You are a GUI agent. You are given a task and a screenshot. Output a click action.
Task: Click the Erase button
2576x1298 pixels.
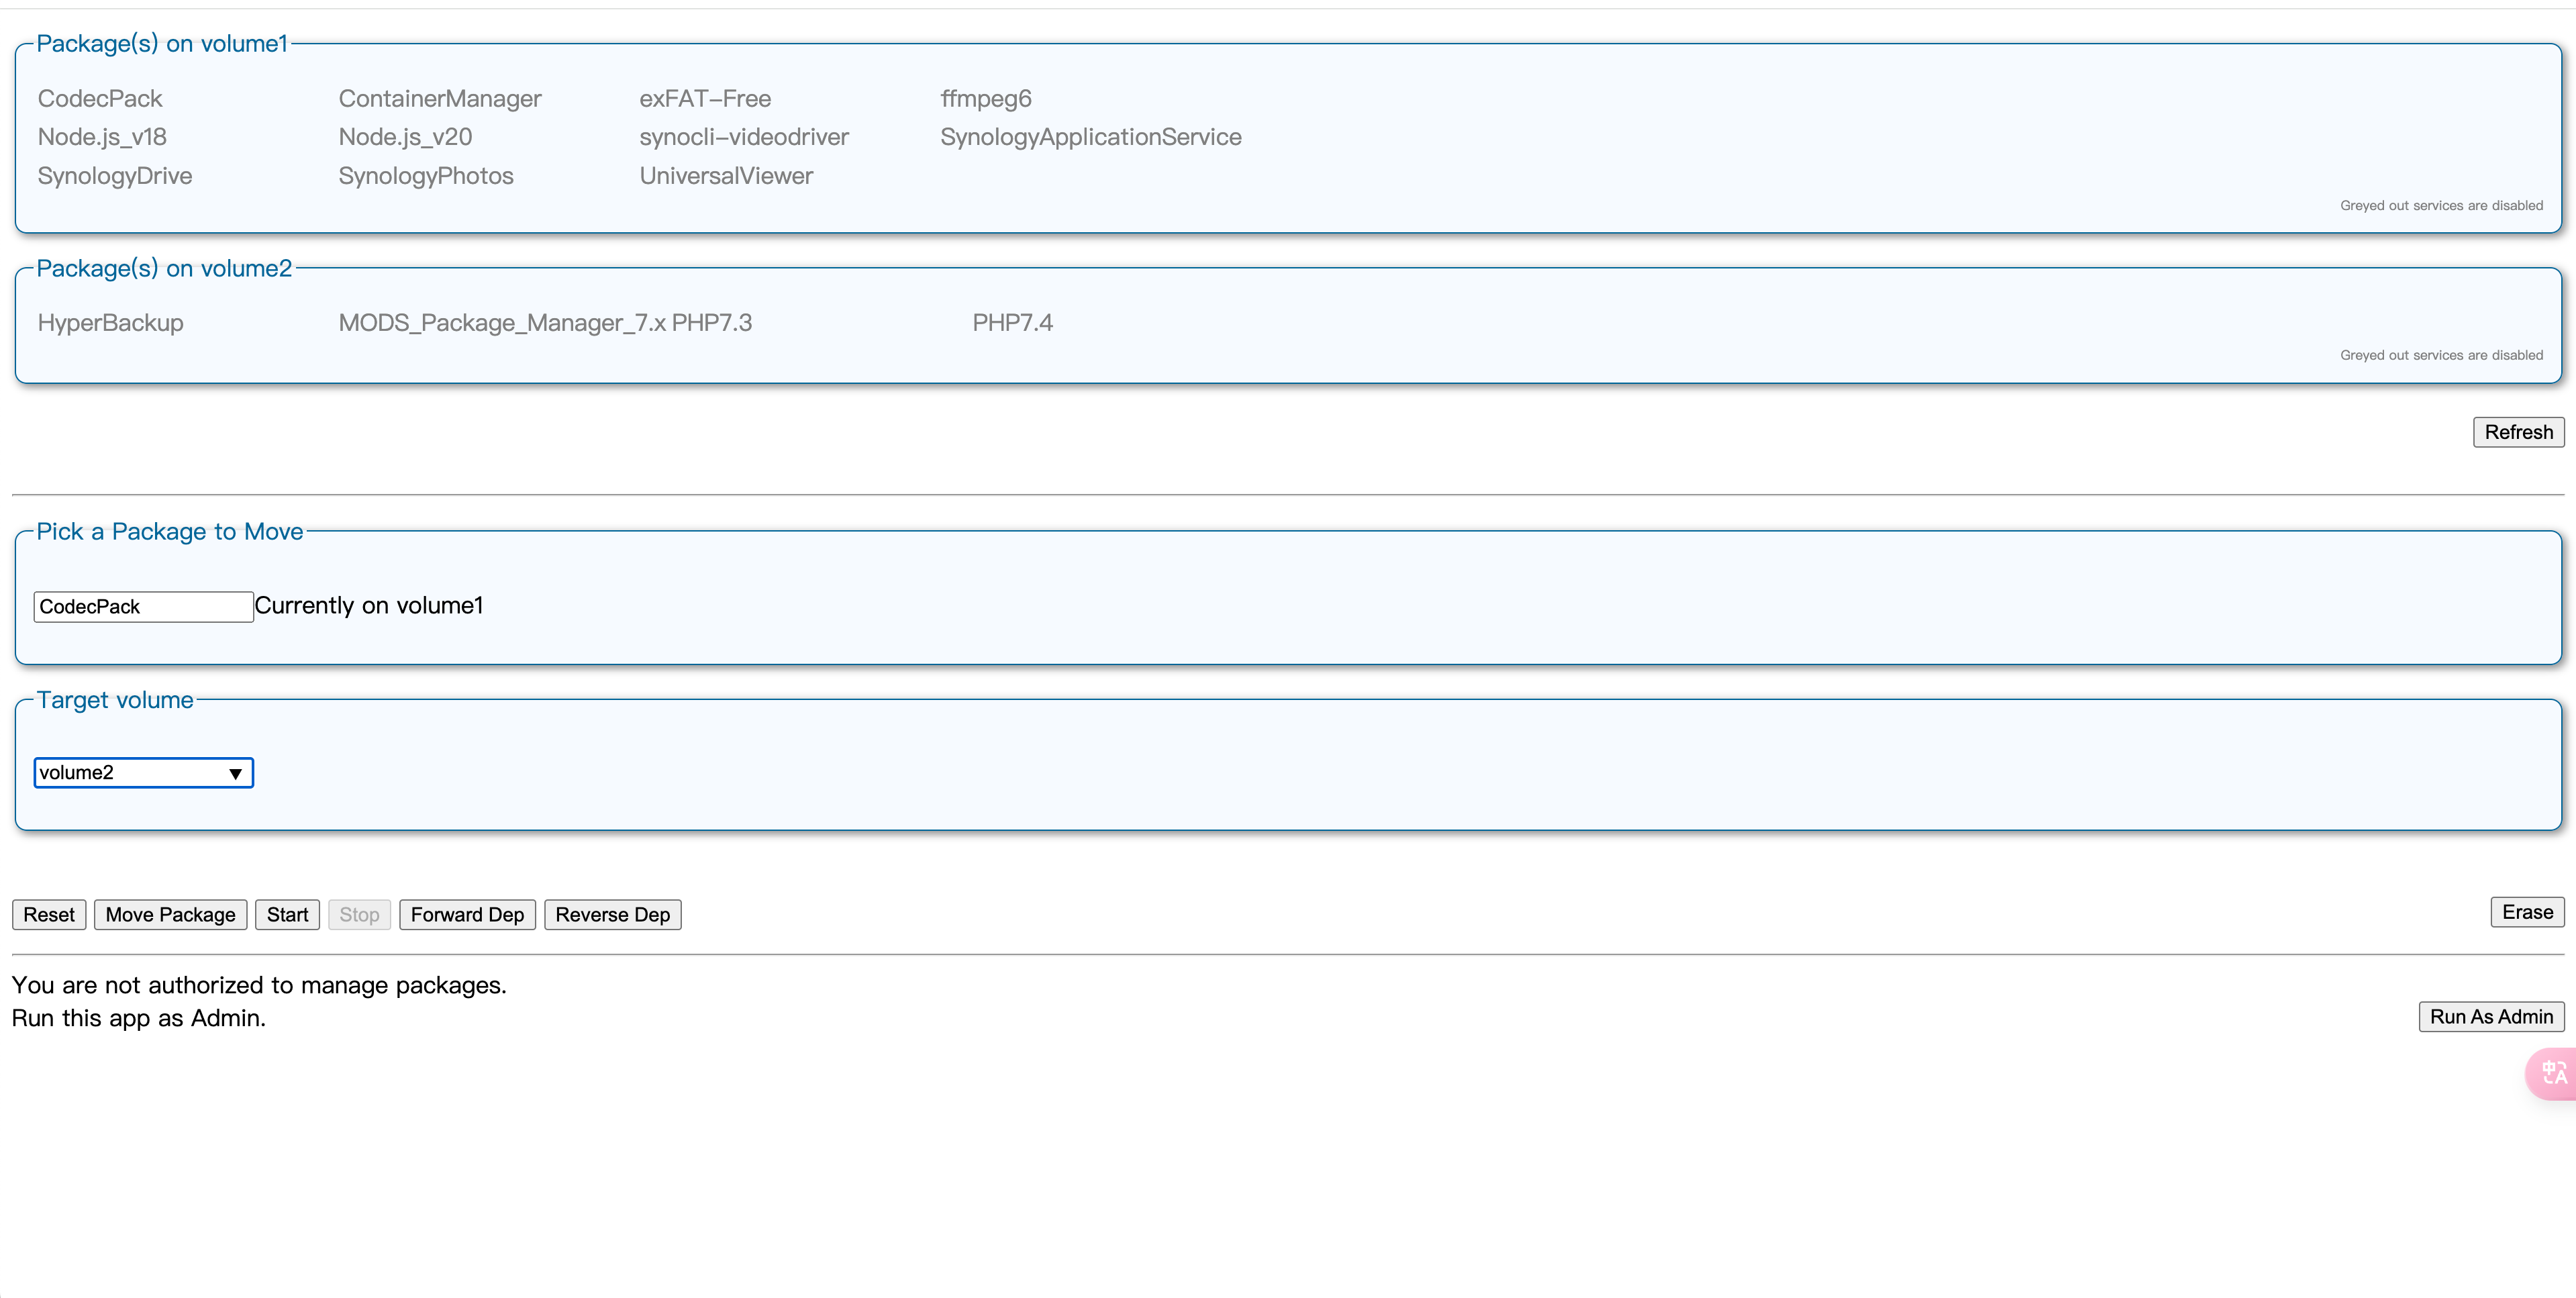click(x=2527, y=912)
